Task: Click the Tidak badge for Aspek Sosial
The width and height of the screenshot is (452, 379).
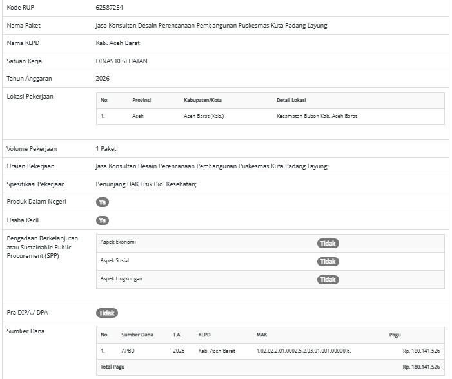Action: pos(328,261)
